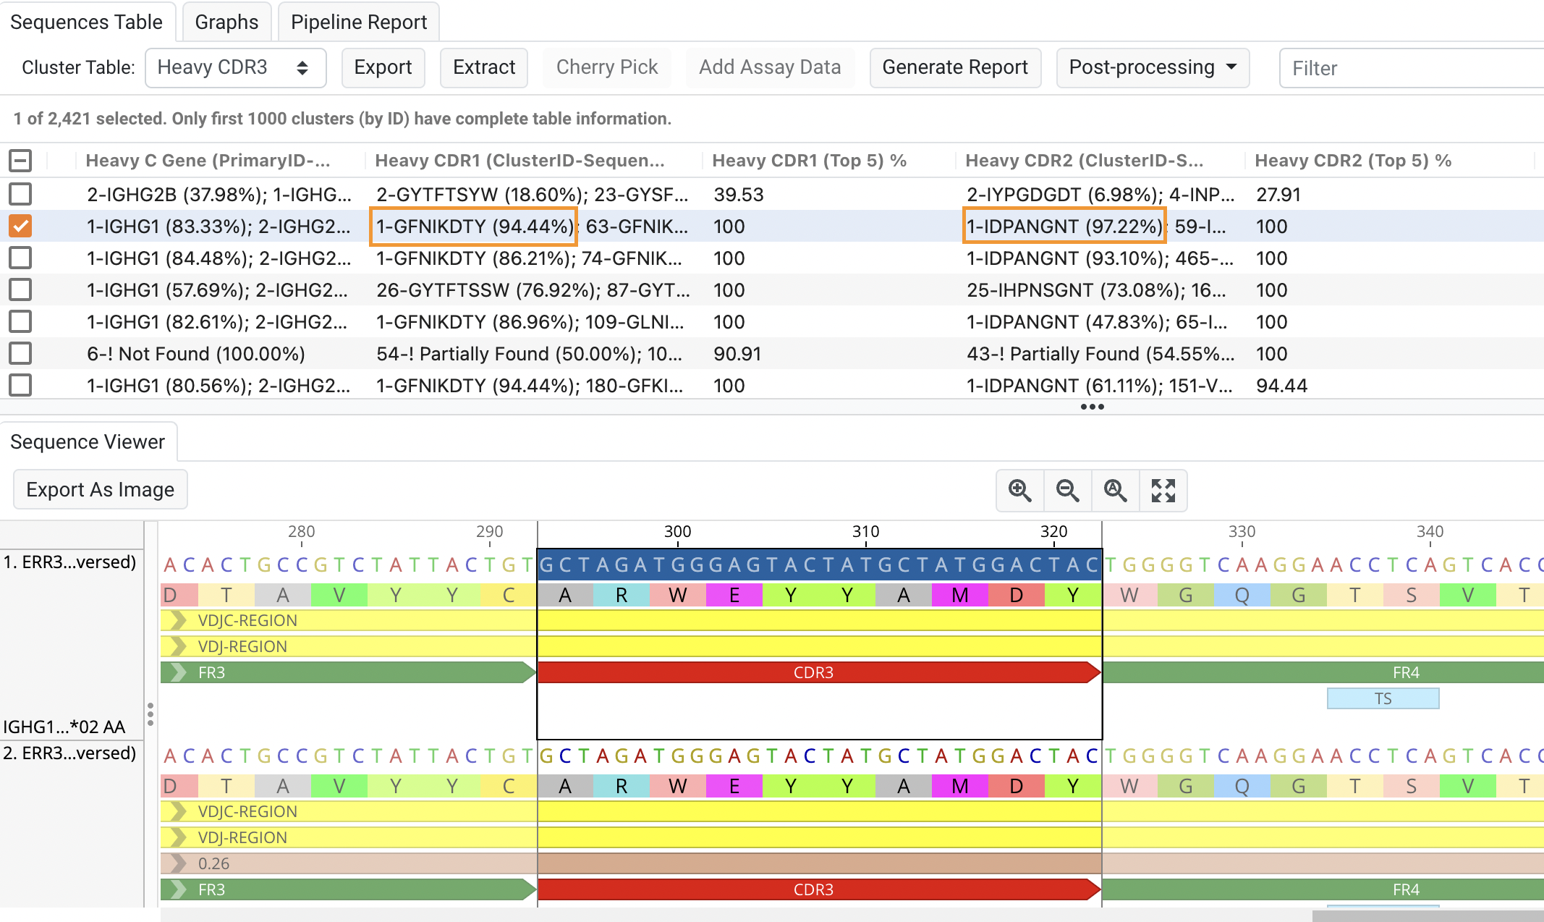
Task: Click the 39.53 percentage cell
Action: pyautogui.click(x=738, y=194)
